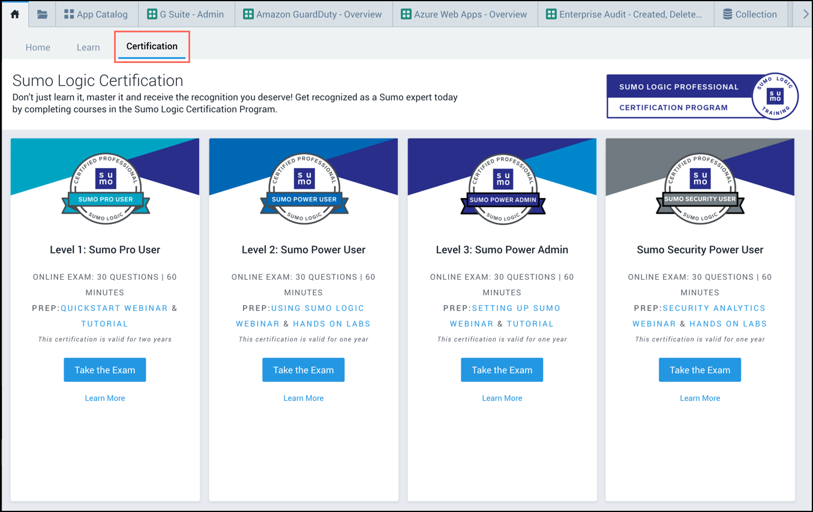Go to the Home subtab
The image size is (813, 512).
pos(38,47)
